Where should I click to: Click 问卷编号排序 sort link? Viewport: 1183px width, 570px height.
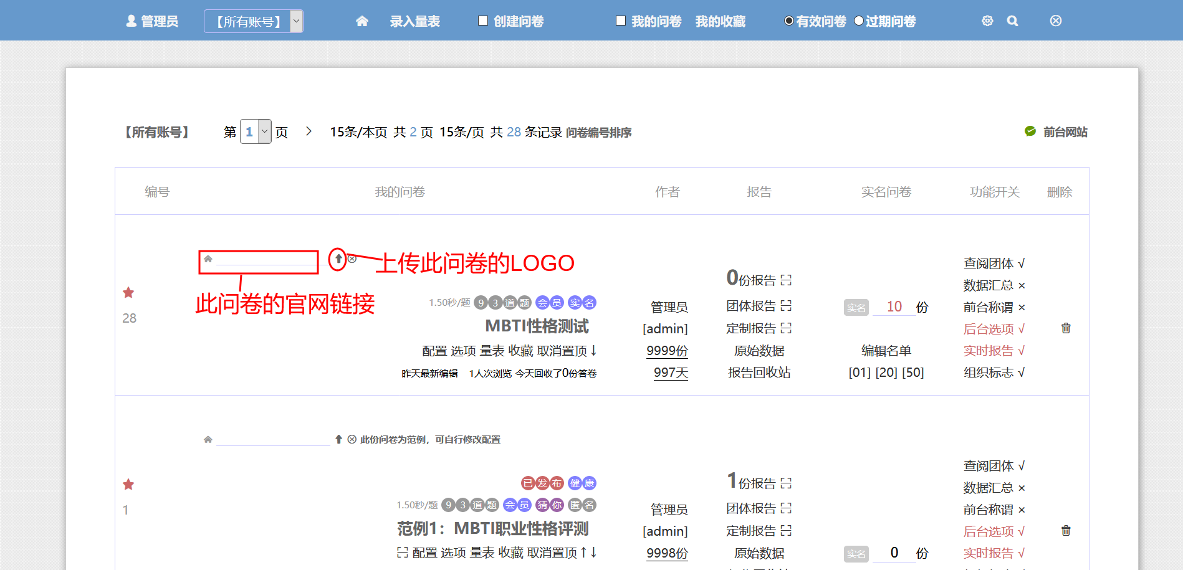point(599,132)
